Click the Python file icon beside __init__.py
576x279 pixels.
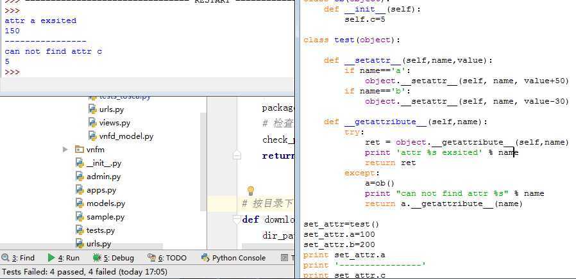pyautogui.click(x=80, y=163)
